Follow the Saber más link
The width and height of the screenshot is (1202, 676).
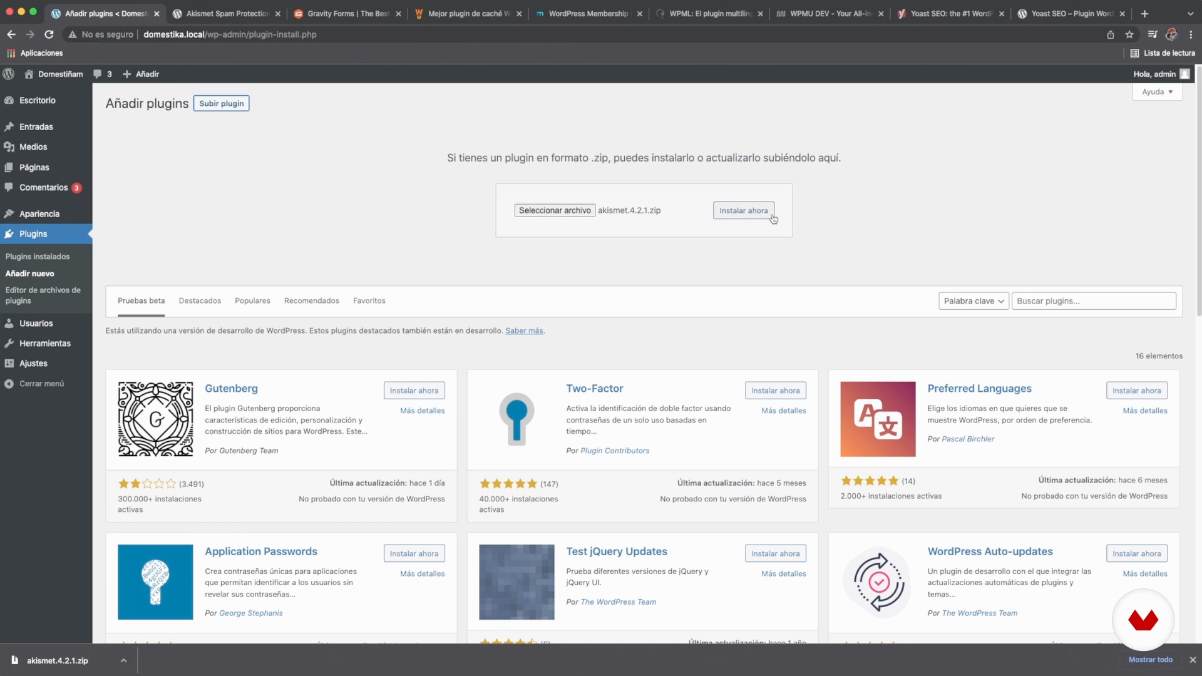click(x=524, y=330)
